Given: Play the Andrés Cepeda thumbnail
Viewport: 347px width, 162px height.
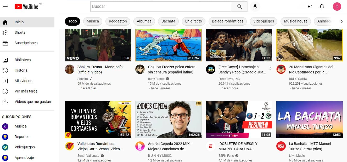Looking at the screenshot, I should (x=169, y=120).
